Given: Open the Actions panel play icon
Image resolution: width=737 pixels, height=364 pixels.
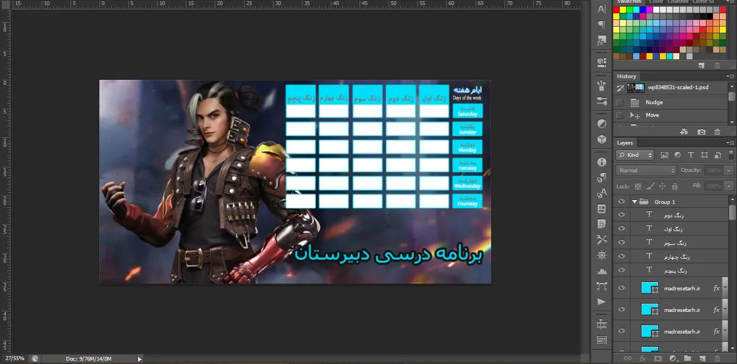Looking at the screenshot, I should pos(602,301).
